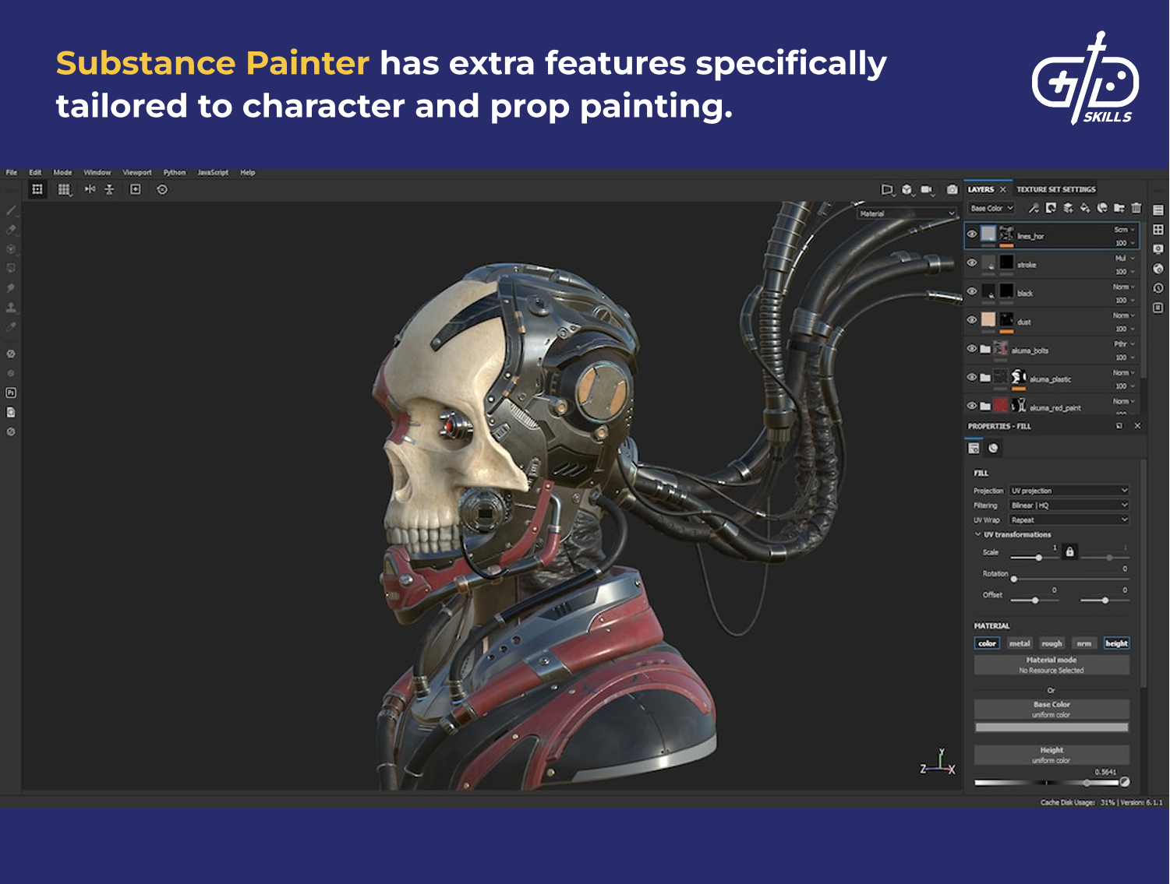
Task: Create a new folder in Layers panel
Action: click(1119, 208)
